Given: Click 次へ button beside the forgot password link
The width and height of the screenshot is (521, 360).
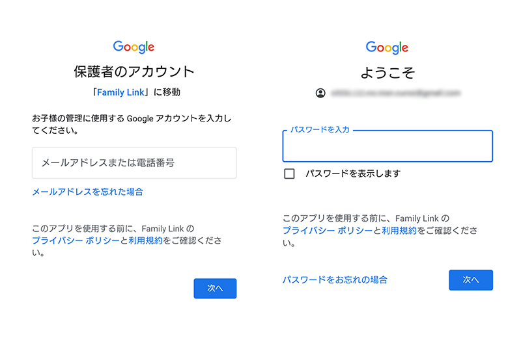Looking at the screenshot, I should [x=471, y=280].
